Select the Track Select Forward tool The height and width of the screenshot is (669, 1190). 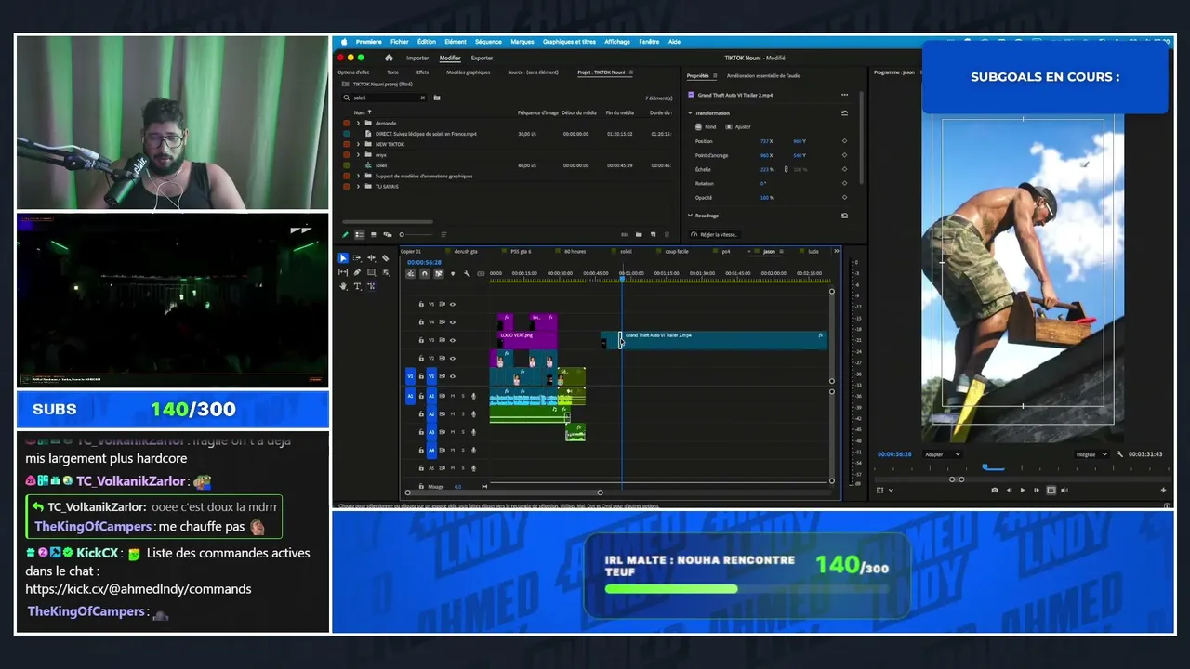tap(357, 258)
